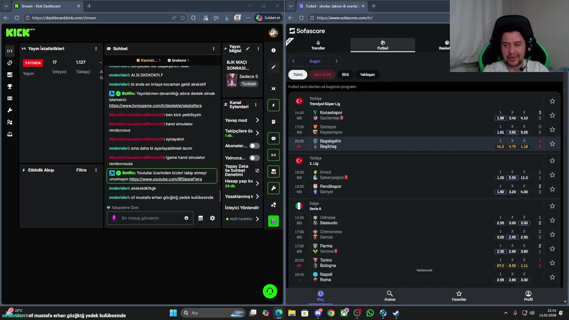Select the Canlı filter tab
Image resolution: width=569 pixels, height=320 pixels.
(x=322, y=75)
